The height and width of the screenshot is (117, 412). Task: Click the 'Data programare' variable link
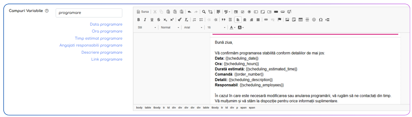106,24
